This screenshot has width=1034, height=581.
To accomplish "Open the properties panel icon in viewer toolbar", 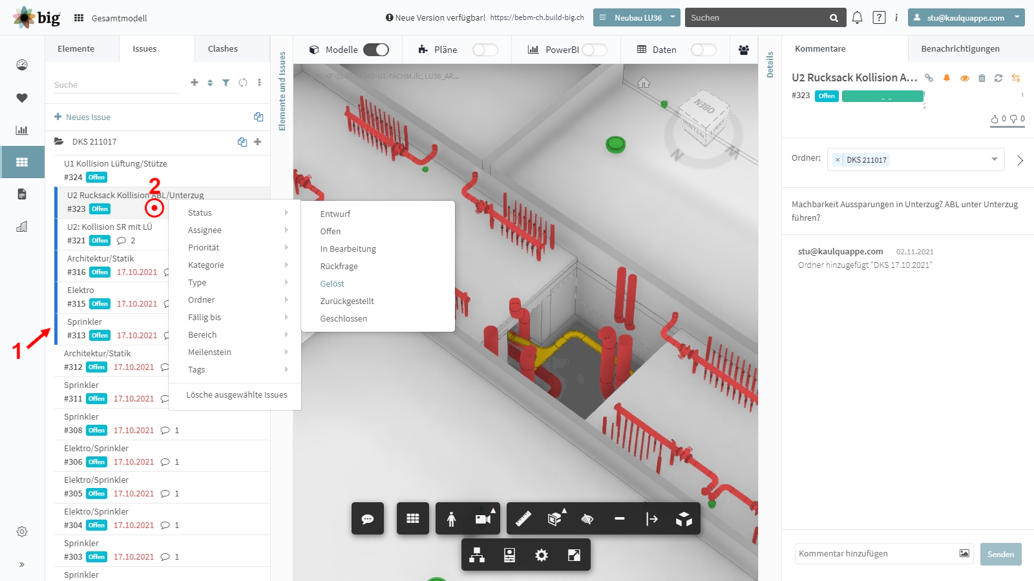I will point(509,555).
